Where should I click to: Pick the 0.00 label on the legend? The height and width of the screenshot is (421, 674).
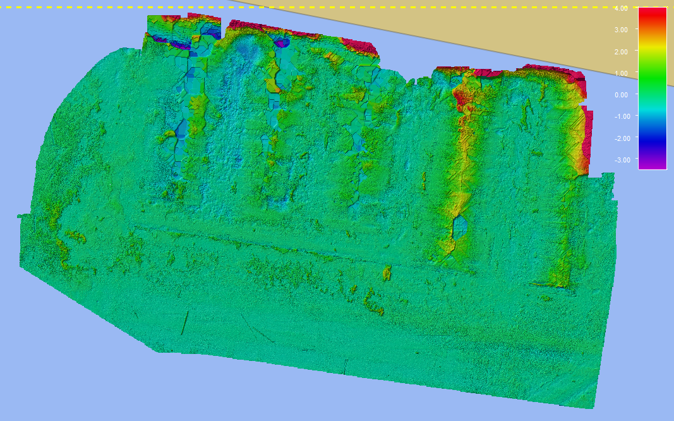621,95
